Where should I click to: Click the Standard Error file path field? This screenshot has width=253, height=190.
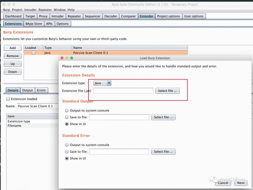click(x=119, y=152)
